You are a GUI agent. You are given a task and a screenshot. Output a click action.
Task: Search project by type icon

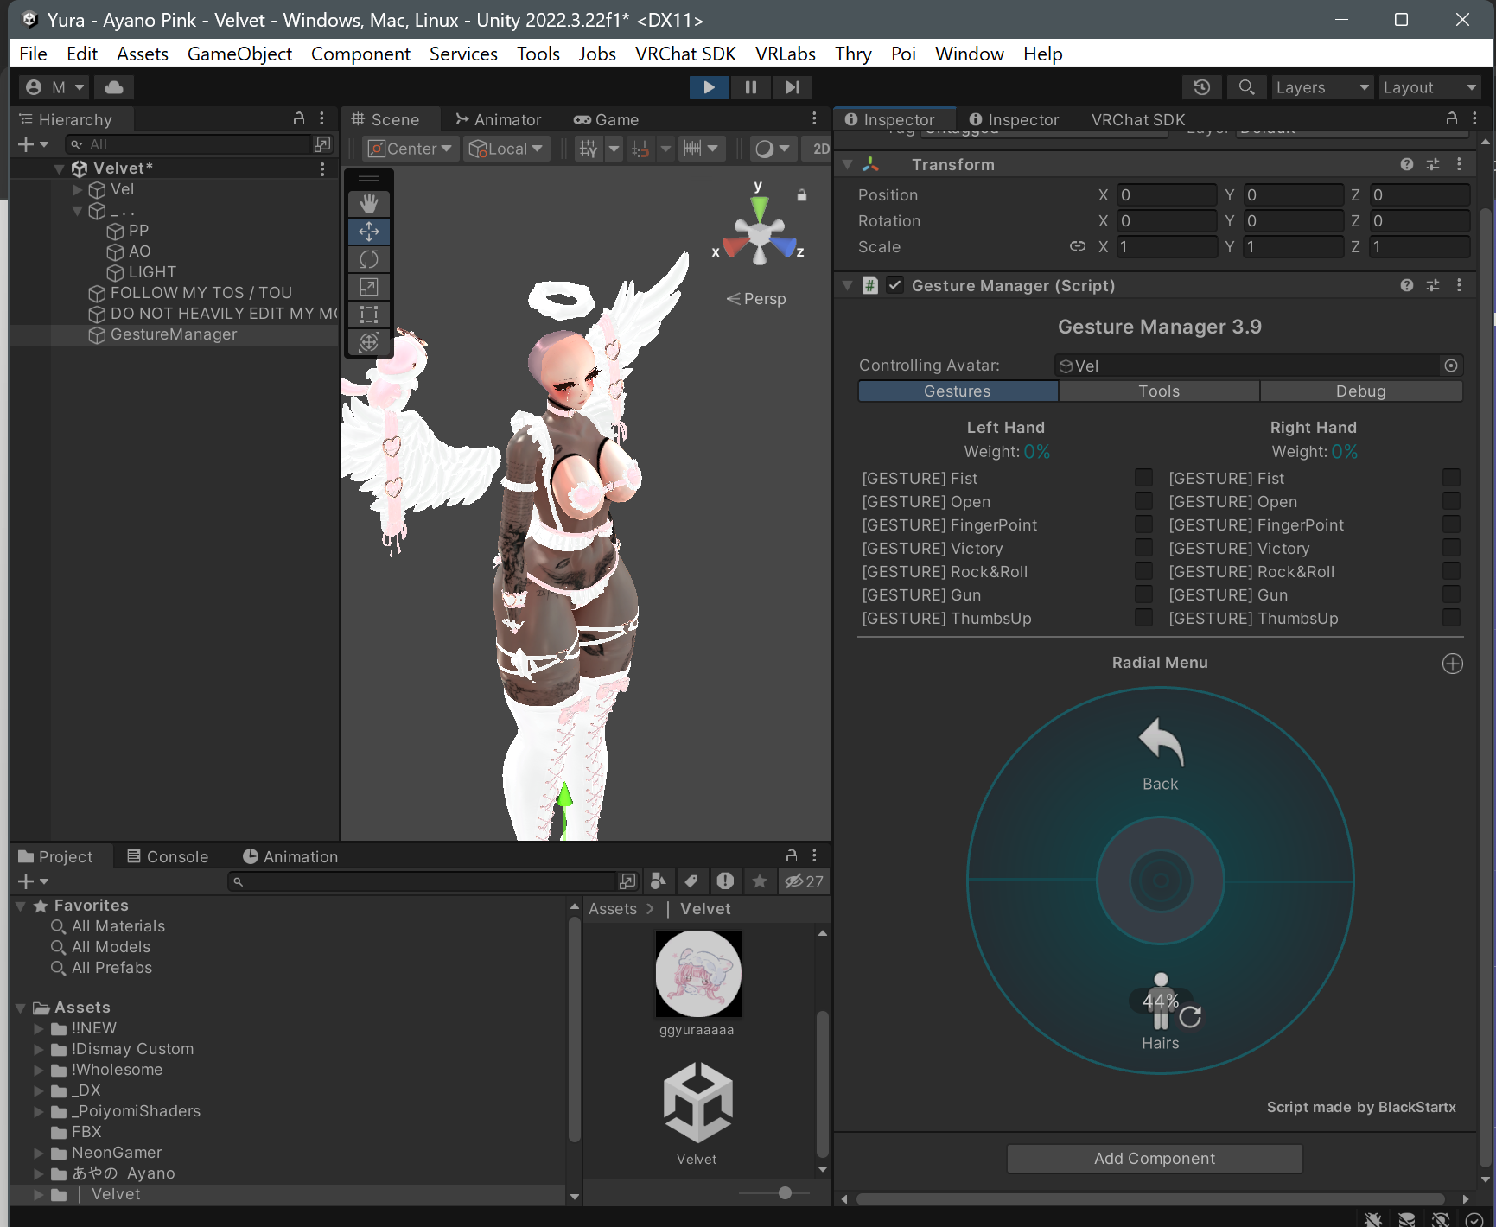click(659, 881)
